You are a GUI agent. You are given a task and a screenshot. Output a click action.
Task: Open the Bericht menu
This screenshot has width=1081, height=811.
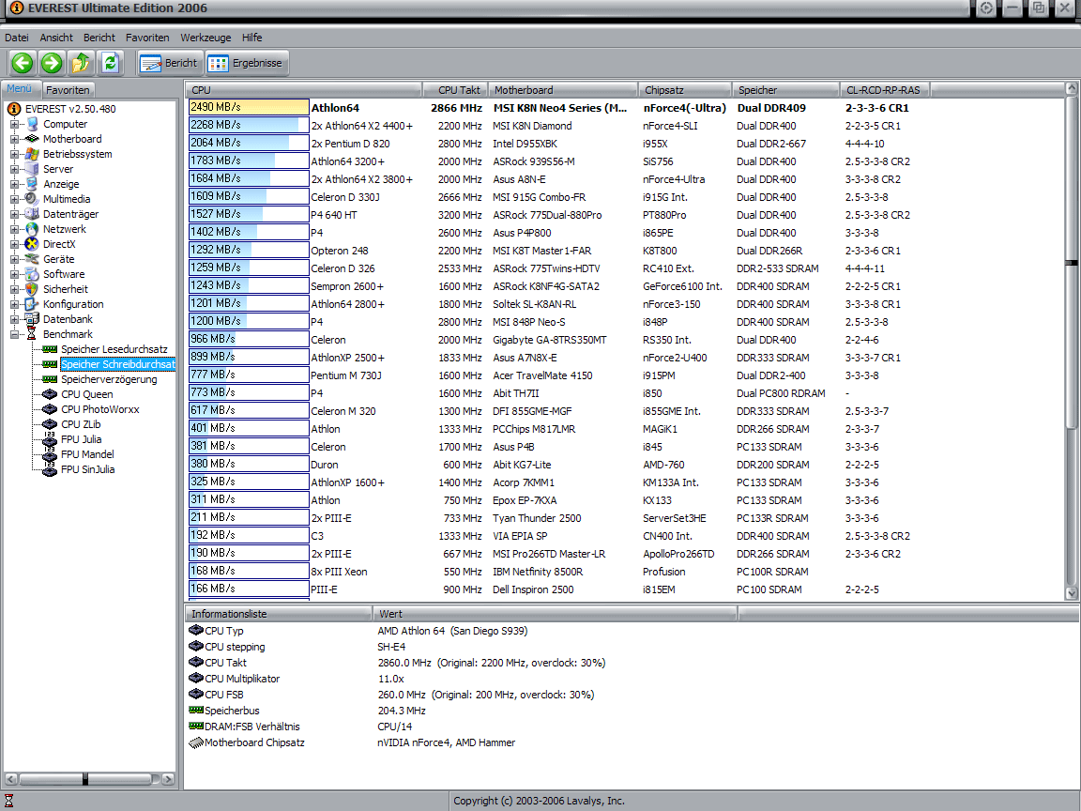99,38
